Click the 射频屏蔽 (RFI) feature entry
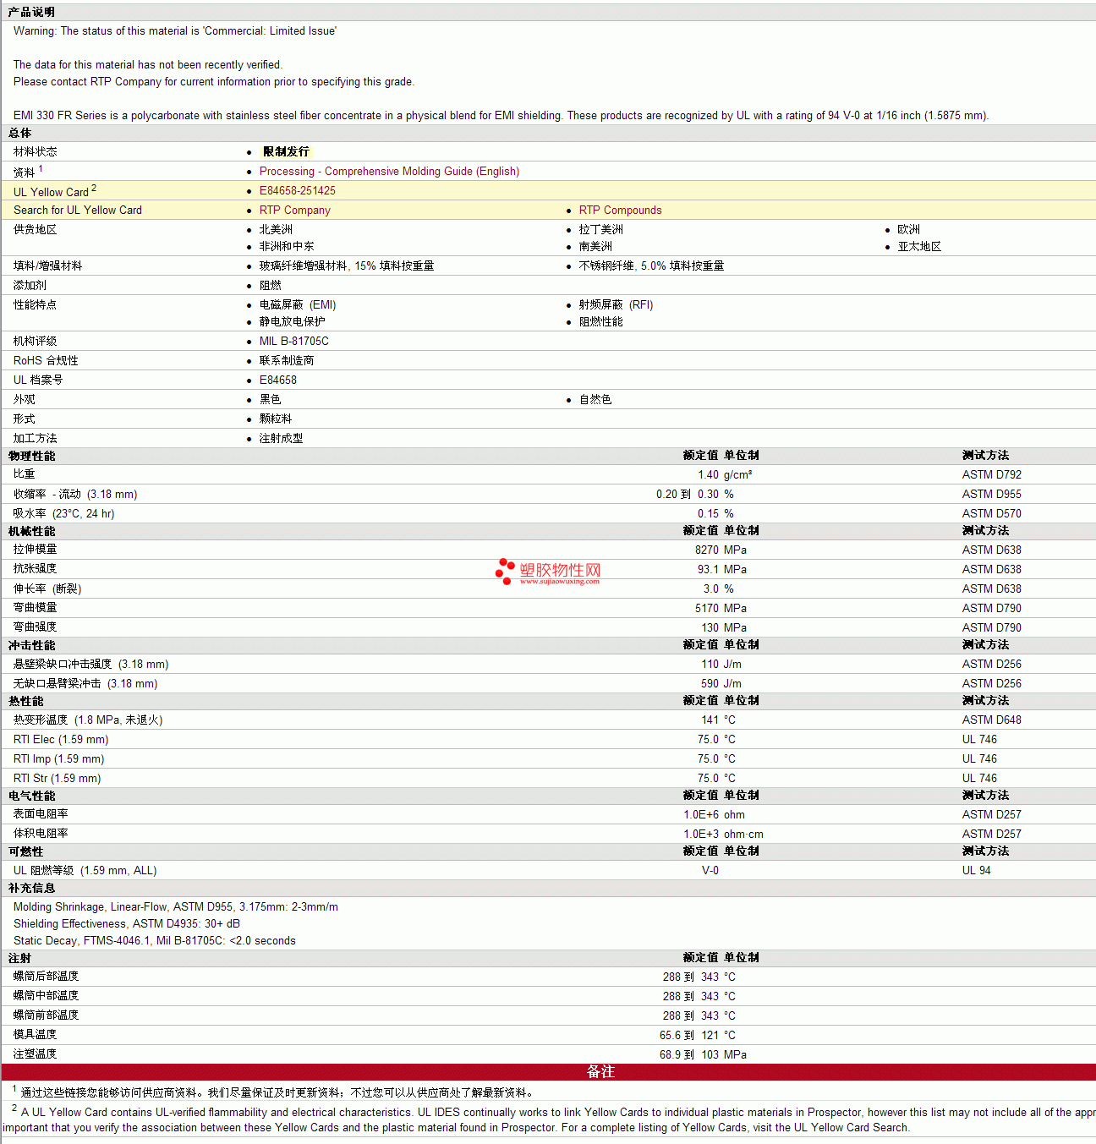 pos(616,304)
